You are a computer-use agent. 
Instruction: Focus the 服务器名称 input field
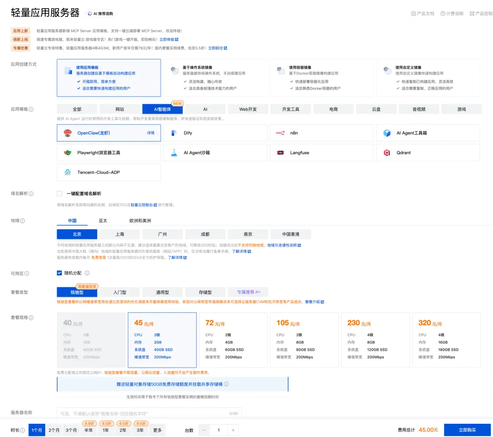tap(149, 413)
